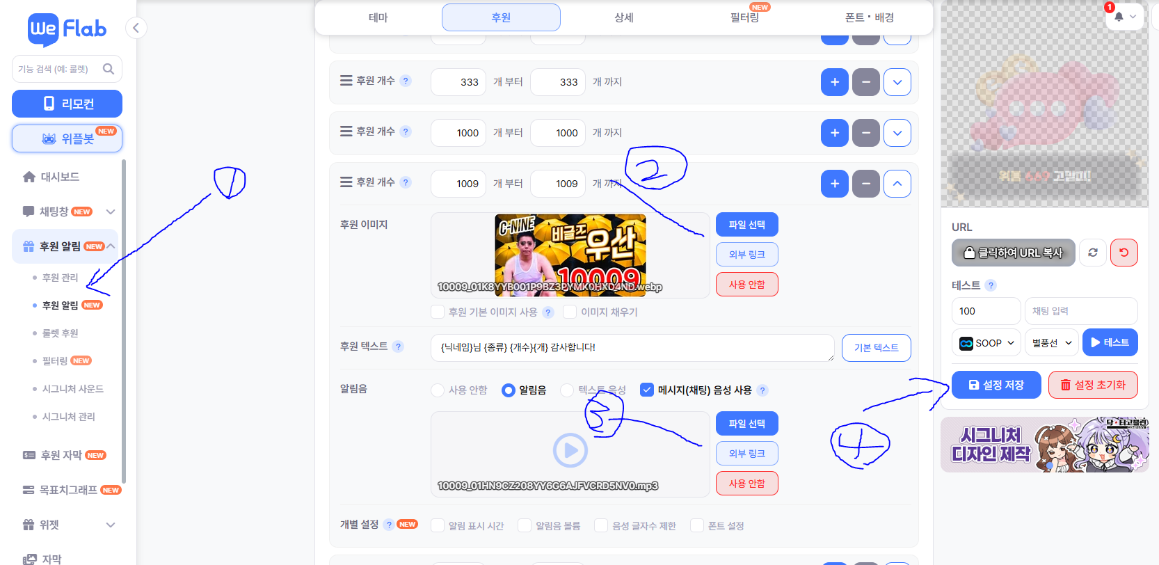Enable the 이미지 채우기 checkbox
Image resolution: width=1159 pixels, height=565 pixels.
coord(570,312)
